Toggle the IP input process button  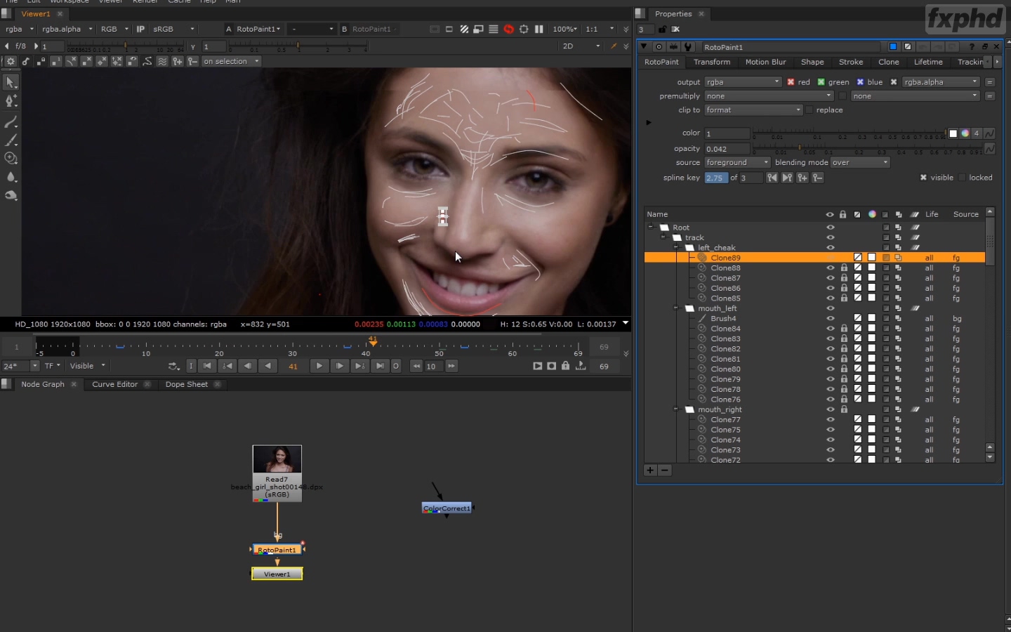140,29
